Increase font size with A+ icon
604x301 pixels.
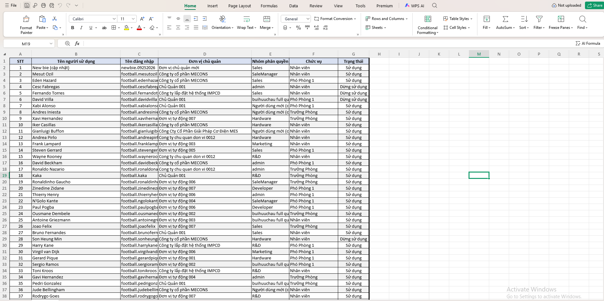click(x=142, y=19)
